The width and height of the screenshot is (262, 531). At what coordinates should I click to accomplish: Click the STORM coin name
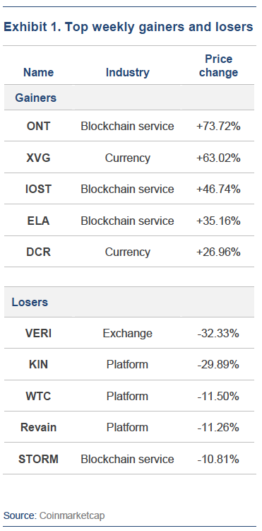point(38,459)
